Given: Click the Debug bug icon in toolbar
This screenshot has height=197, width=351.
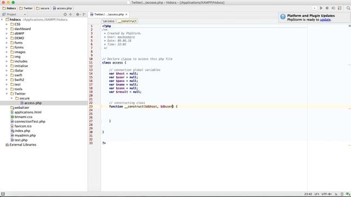Looking at the screenshot, I should coord(327,8).
